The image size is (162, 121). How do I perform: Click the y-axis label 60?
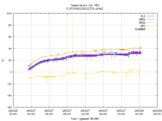[x=10, y=37]
